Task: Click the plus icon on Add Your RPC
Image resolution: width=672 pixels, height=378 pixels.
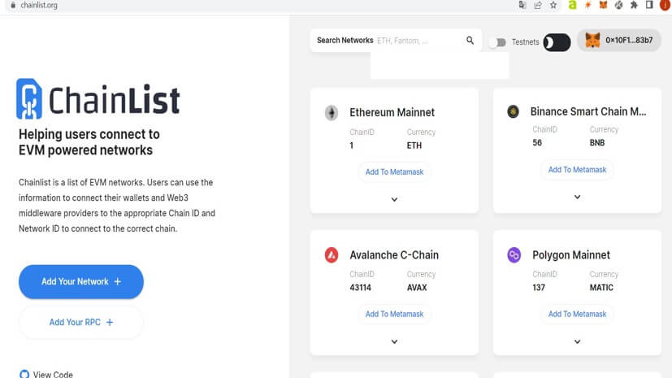Action: click(110, 322)
